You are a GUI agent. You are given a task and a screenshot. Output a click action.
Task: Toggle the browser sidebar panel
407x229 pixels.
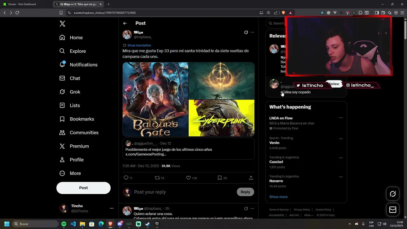coord(377,13)
